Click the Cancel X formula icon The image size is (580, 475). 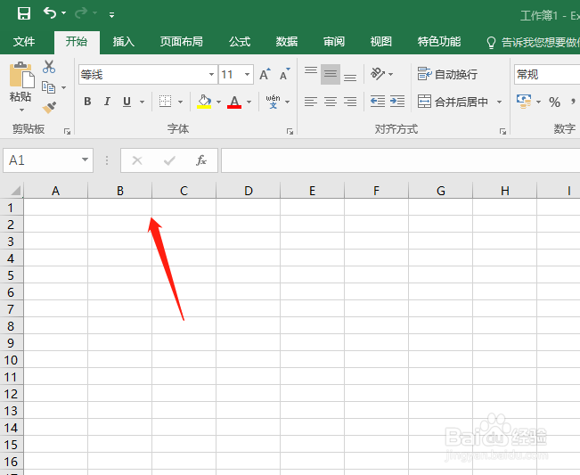[x=137, y=160]
